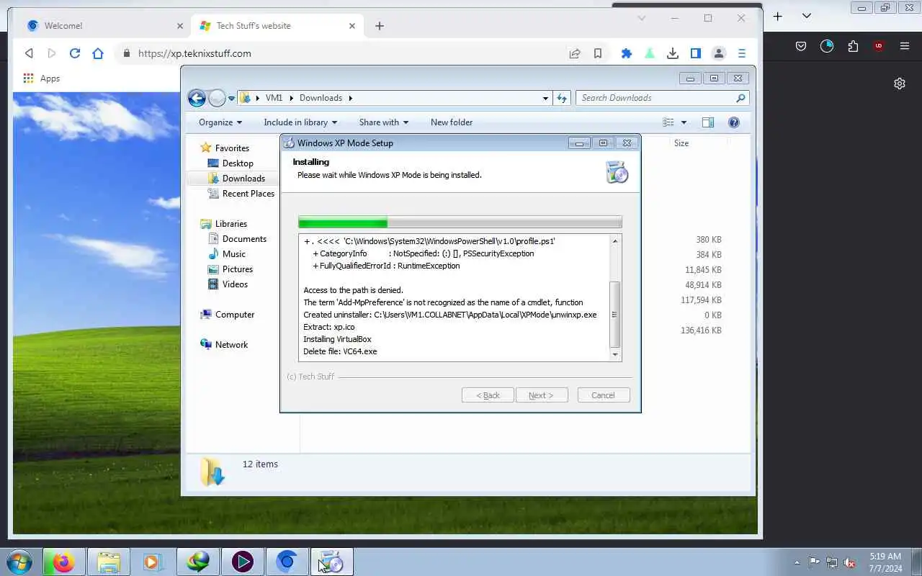Select the Tech Stuff's website tab
922x576 pixels.
click(x=277, y=26)
